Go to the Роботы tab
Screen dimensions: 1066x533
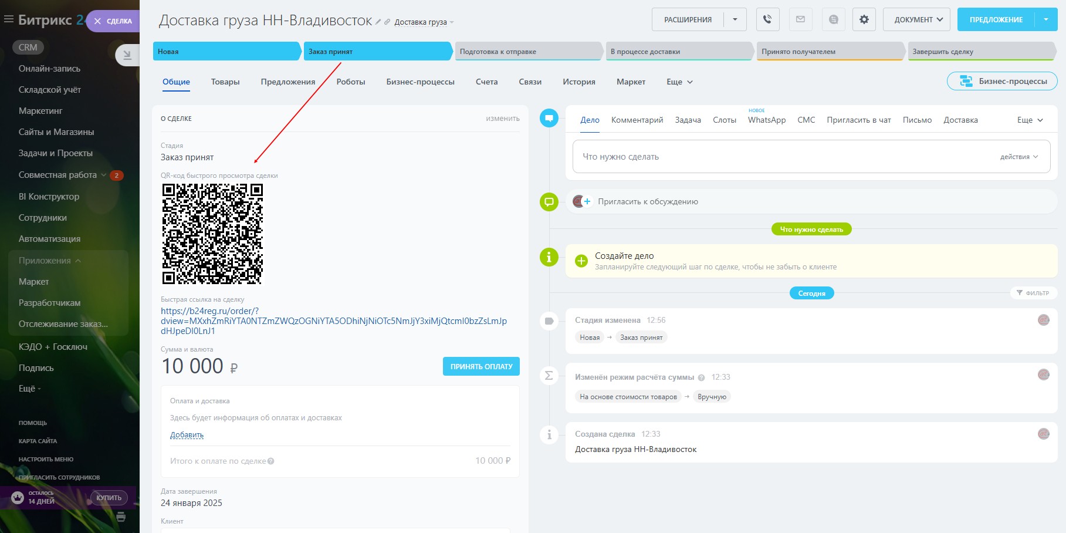tap(351, 82)
